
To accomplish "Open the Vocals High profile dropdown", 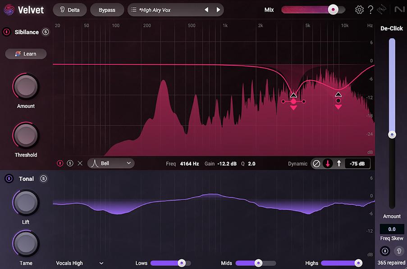I will tap(80, 263).
